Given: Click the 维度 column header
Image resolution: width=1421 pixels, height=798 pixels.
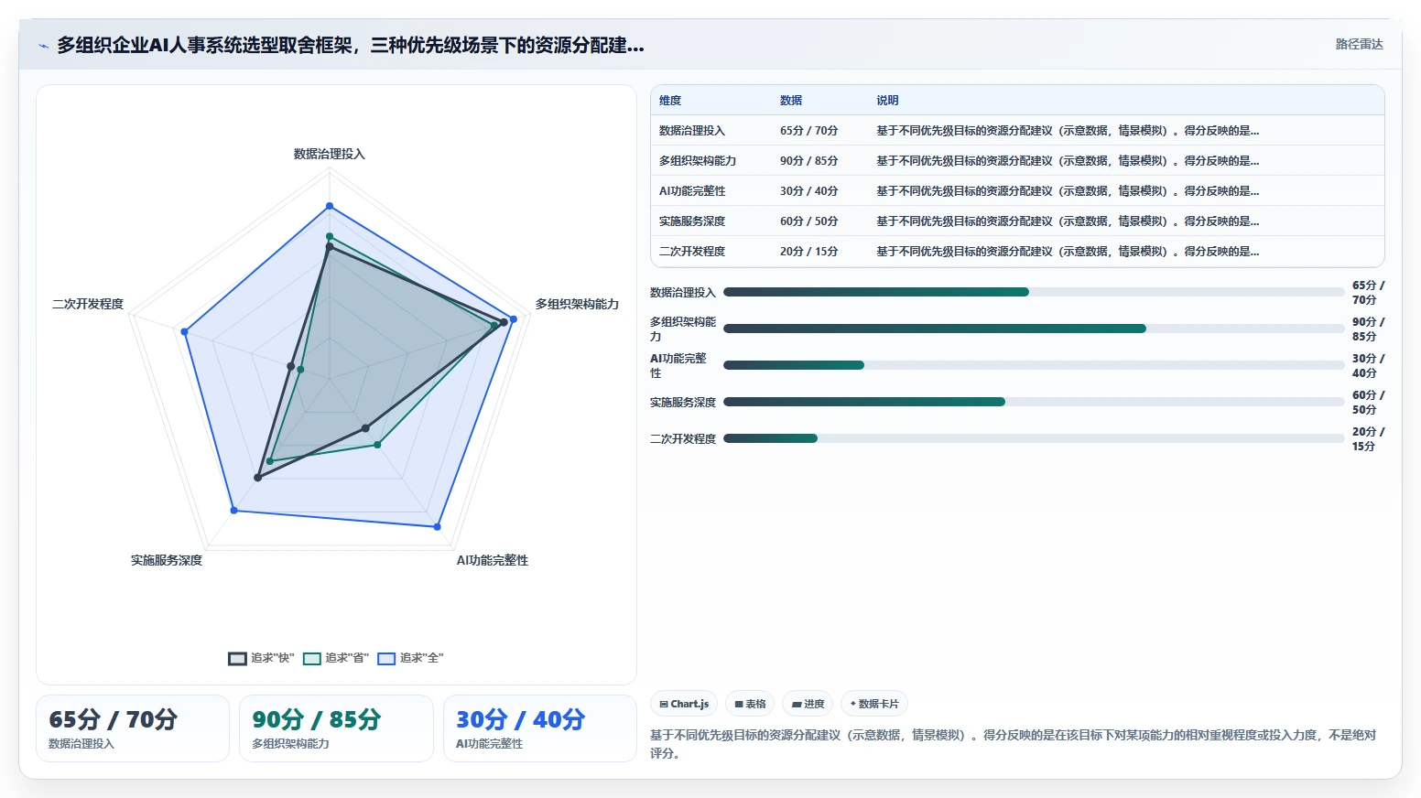Looking at the screenshot, I should [x=670, y=101].
